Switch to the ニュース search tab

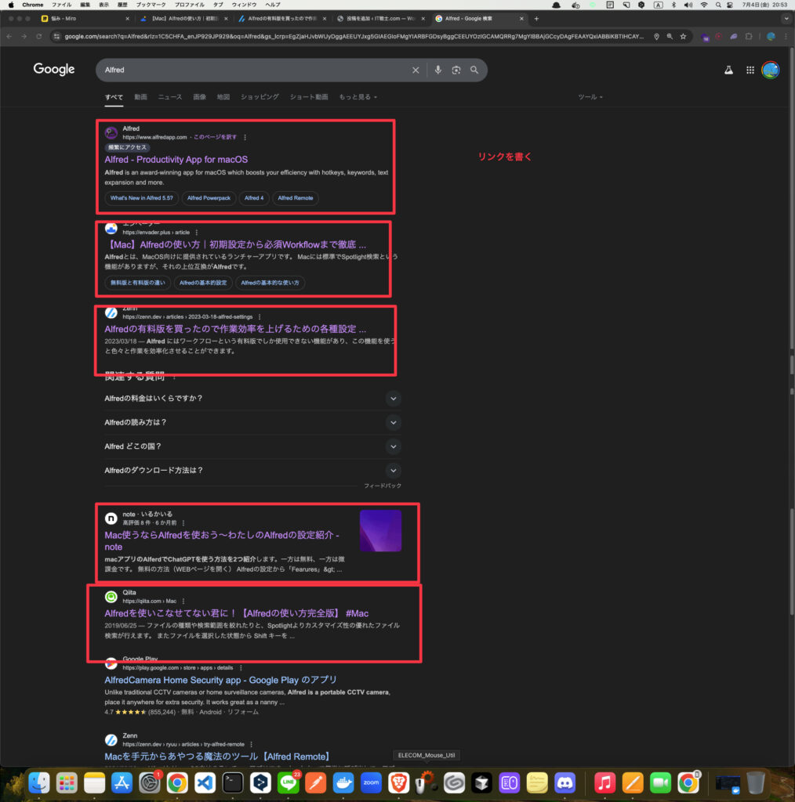pyautogui.click(x=169, y=97)
